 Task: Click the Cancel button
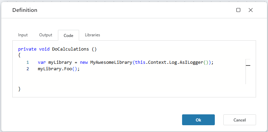[x=239, y=120]
